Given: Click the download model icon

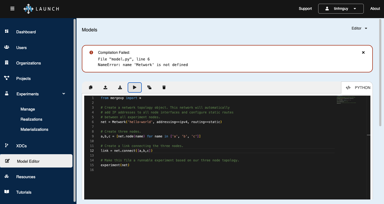Looking at the screenshot, I should pyautogui.click(x=120, y=87).
